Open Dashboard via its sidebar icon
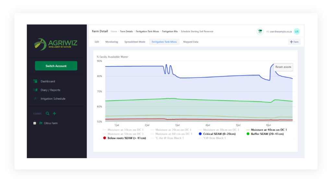The image size is (332, 185). point(35,81)
